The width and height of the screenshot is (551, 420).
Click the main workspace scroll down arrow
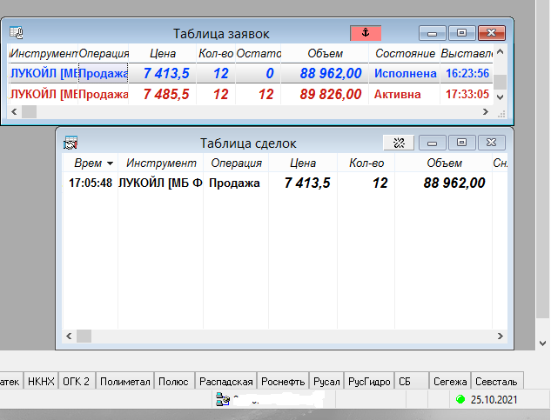[x=542, y=343]
